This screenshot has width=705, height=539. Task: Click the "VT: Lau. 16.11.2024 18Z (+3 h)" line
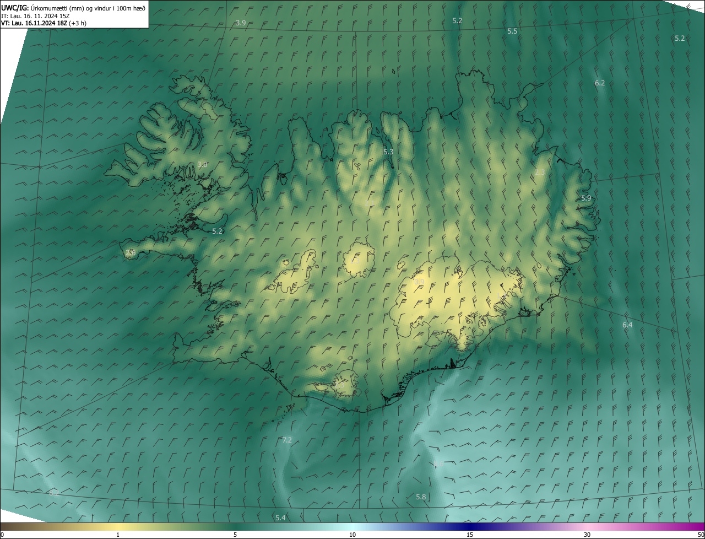[44, 23]
